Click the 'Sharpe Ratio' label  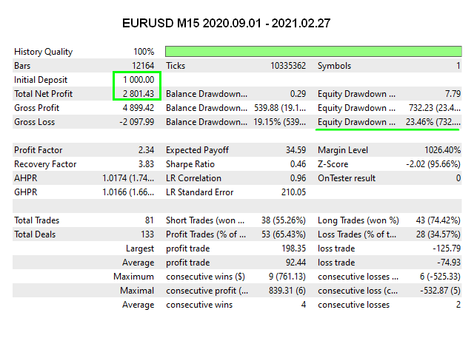190,164
